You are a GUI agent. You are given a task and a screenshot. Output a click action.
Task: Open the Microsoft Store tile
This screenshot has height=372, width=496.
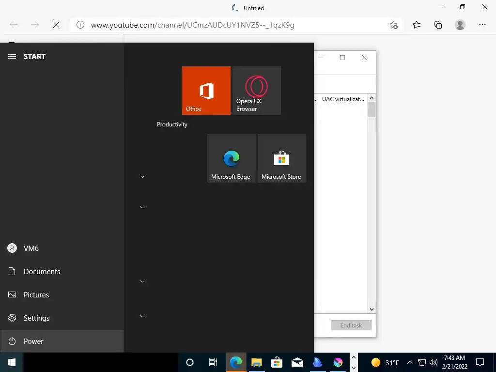(282, 158)
